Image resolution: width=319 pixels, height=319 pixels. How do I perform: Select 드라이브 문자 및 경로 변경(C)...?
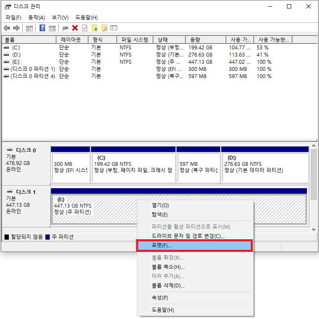[195, 236]
